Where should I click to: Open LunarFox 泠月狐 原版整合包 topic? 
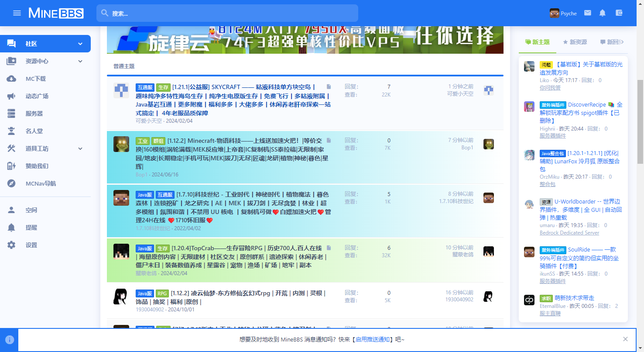coord(579,161)
